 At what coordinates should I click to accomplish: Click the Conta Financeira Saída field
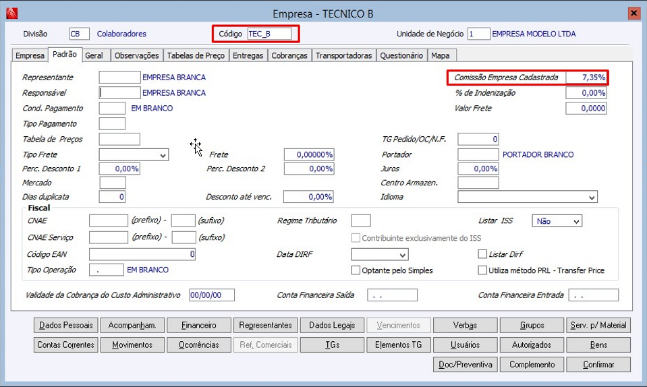(393, 295)
